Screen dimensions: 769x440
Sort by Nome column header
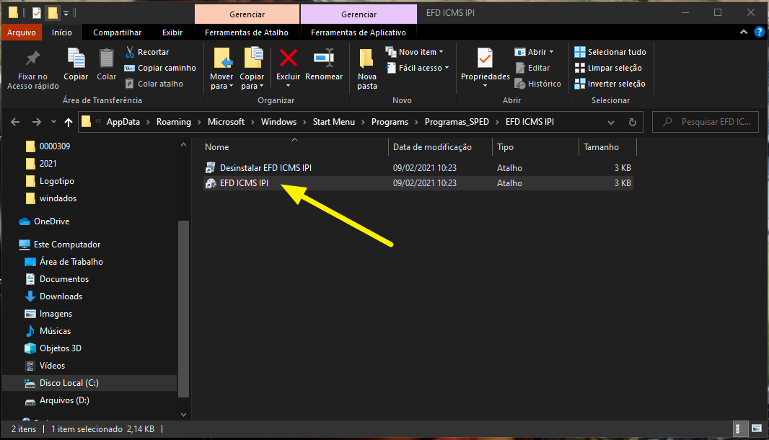coord(295,147)
